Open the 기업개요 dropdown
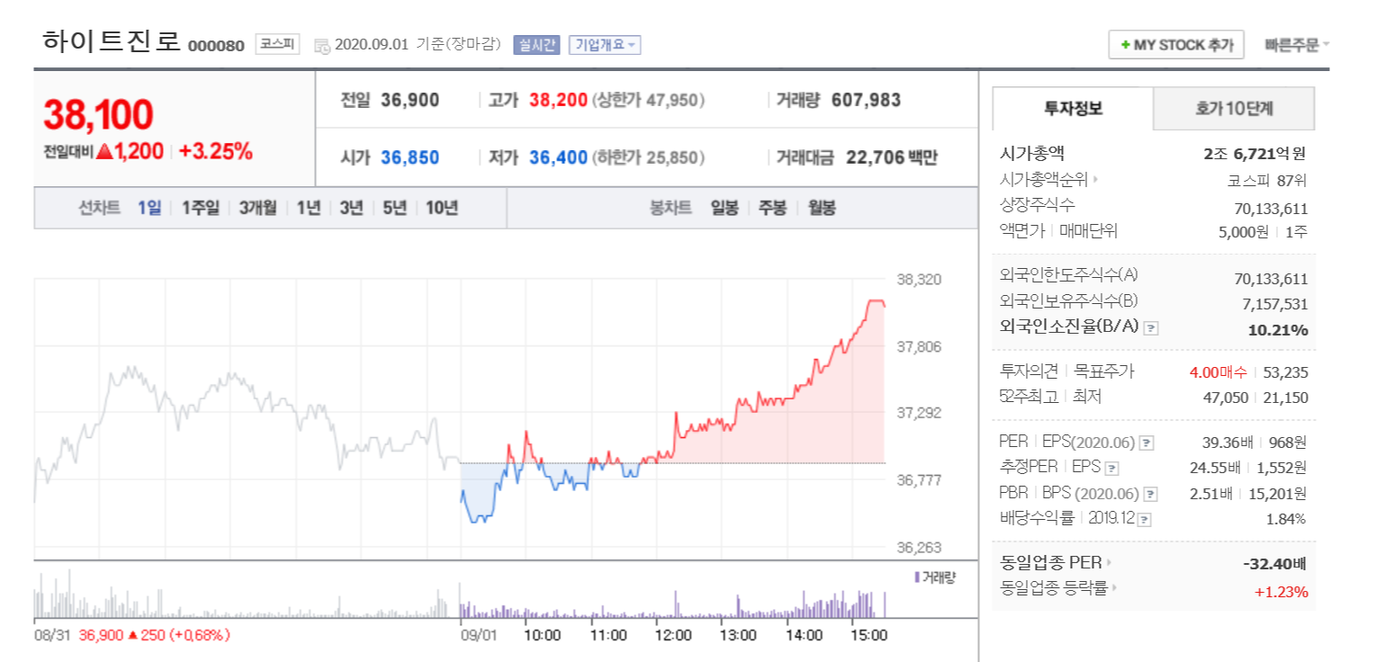The image size is (1376, 662). pos(605,44)
